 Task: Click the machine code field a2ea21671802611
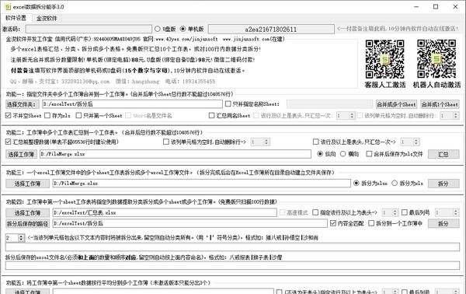pyautogui.click(x=271, y=29)
